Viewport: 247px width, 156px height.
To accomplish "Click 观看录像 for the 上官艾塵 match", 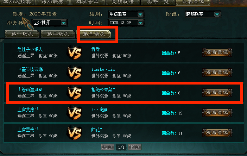I will click(217, 113).
